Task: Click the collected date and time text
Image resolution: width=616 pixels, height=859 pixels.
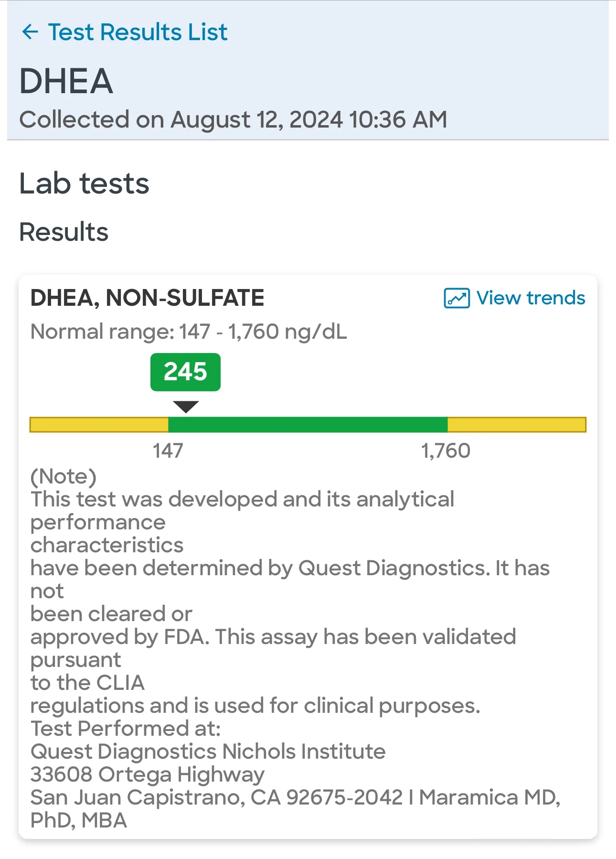Action: click(233, 119)
